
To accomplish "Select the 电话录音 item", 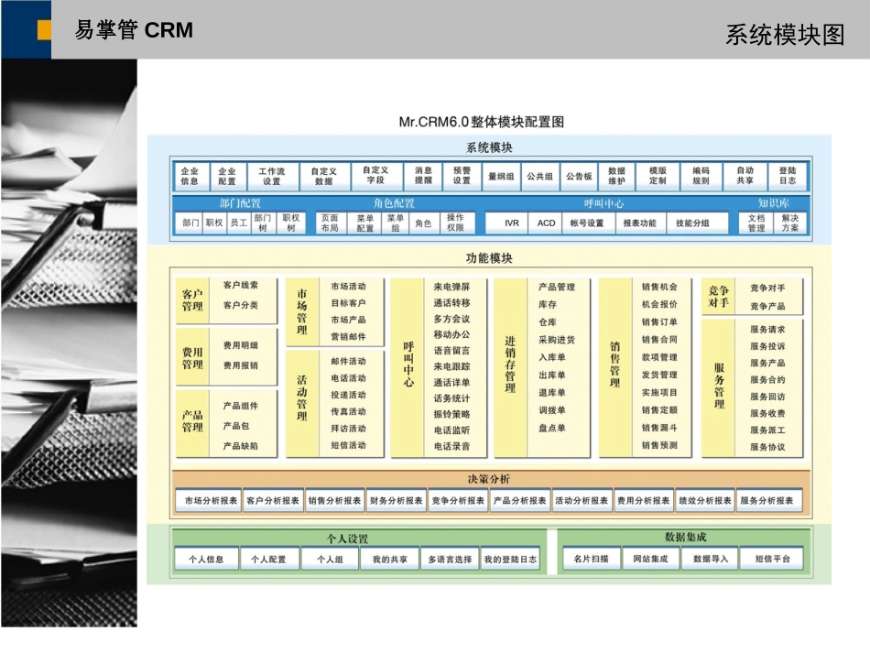I will coord(451,446).
